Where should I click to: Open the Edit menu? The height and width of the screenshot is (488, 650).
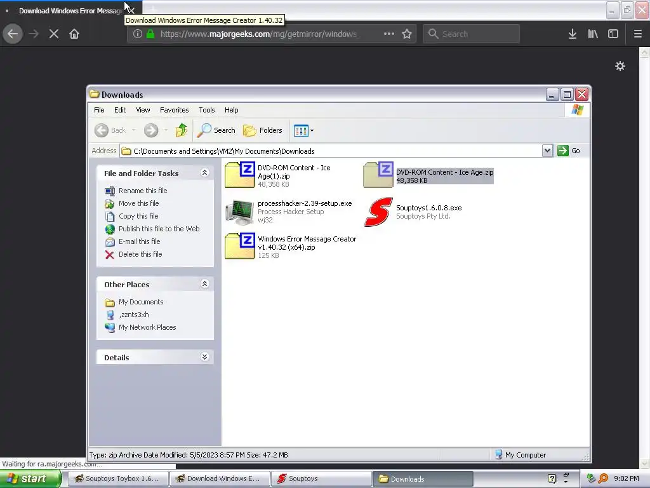point(120,110)
